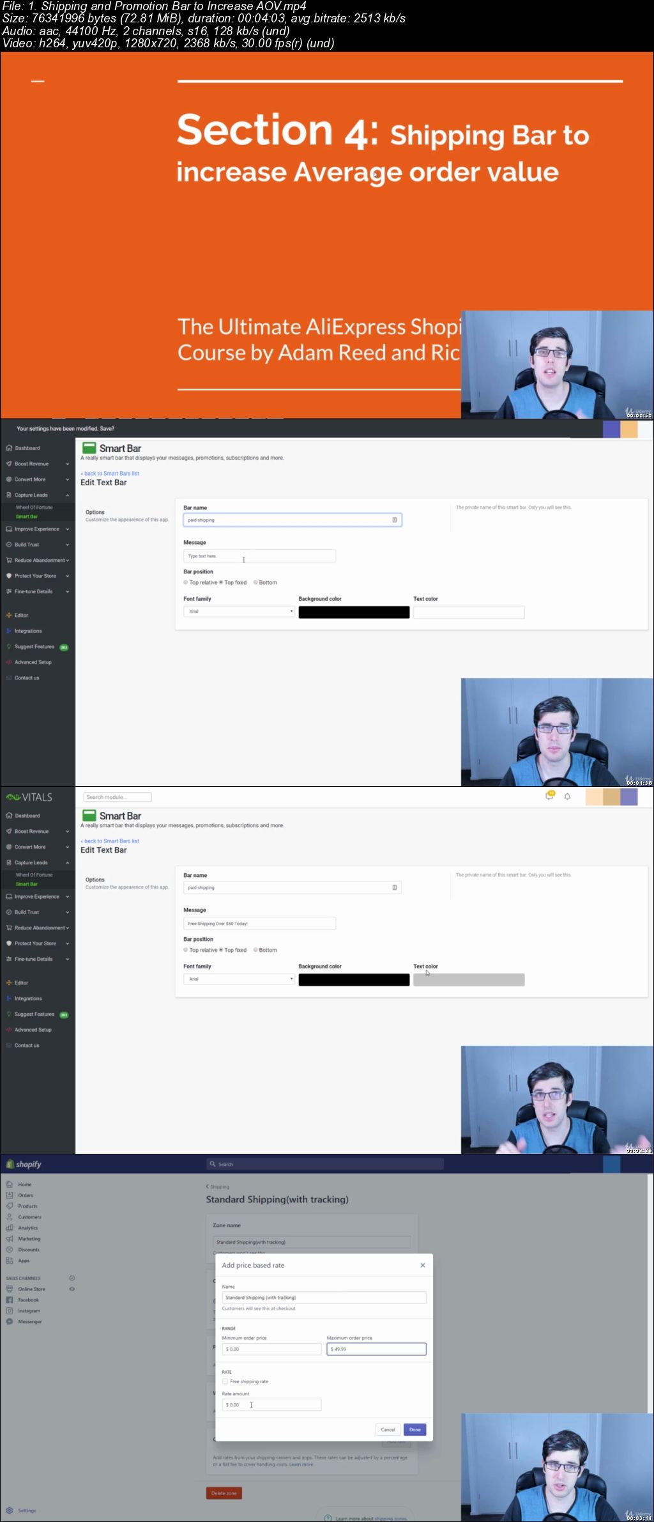Expand Boost Revenue chevron in the save-banner frame
The height and width of the screenshot is (1522, 654).
(67, 464)
